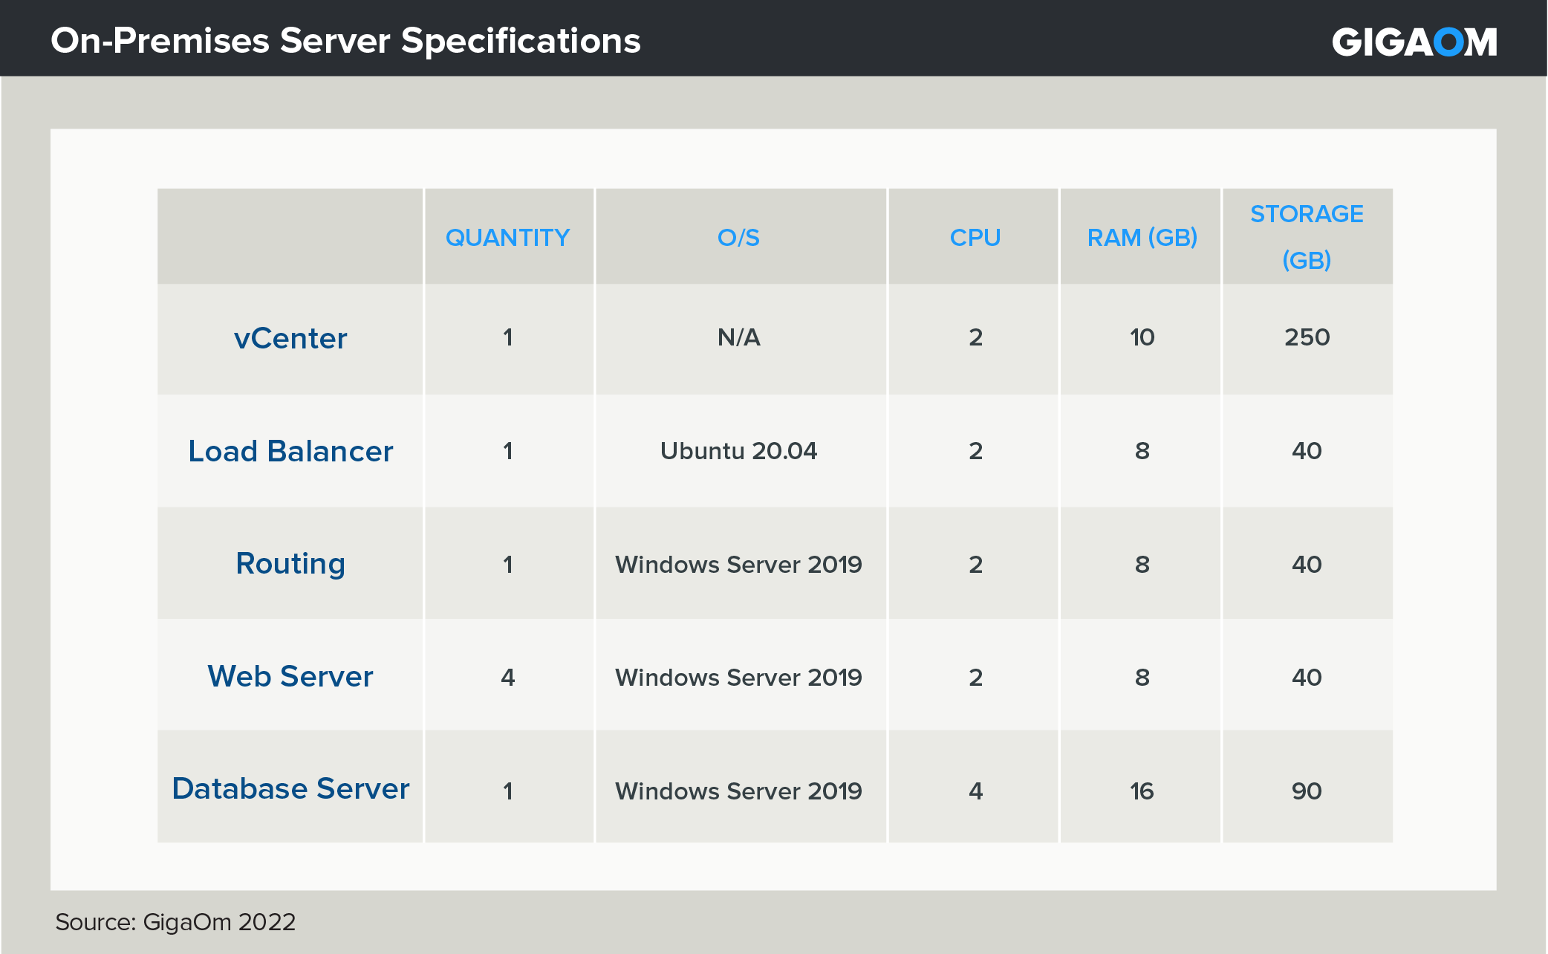Select the QUANTITY column header

click(507, 238)
